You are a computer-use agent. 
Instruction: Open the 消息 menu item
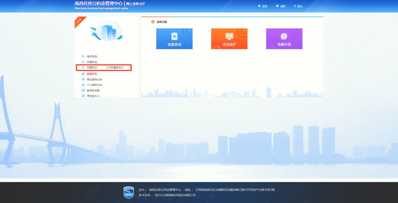283,6
